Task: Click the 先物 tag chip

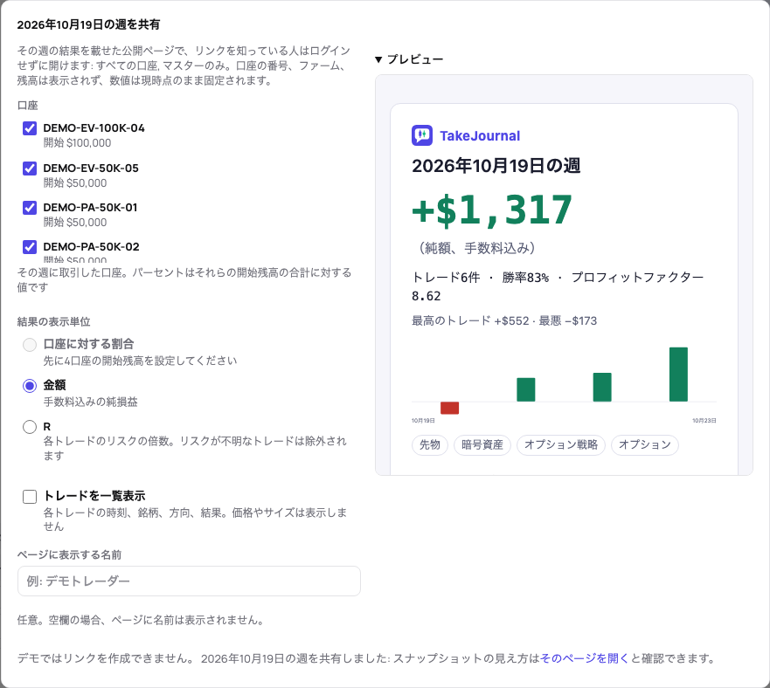Action: (x=430, y=445)
